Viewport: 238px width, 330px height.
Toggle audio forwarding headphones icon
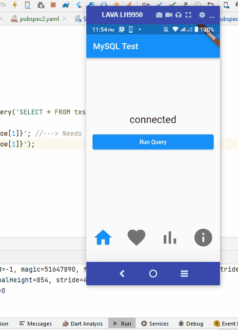178,15
